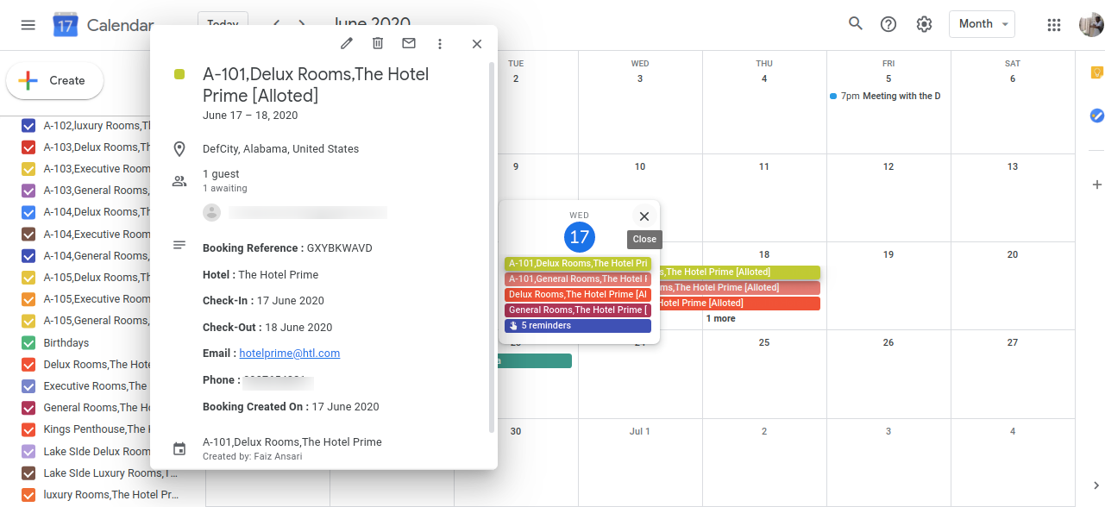Click the 'Booking Reference : GXYBKWAVD' text
This screenshot has height=507, width=1105.
[x=287, y=248]
